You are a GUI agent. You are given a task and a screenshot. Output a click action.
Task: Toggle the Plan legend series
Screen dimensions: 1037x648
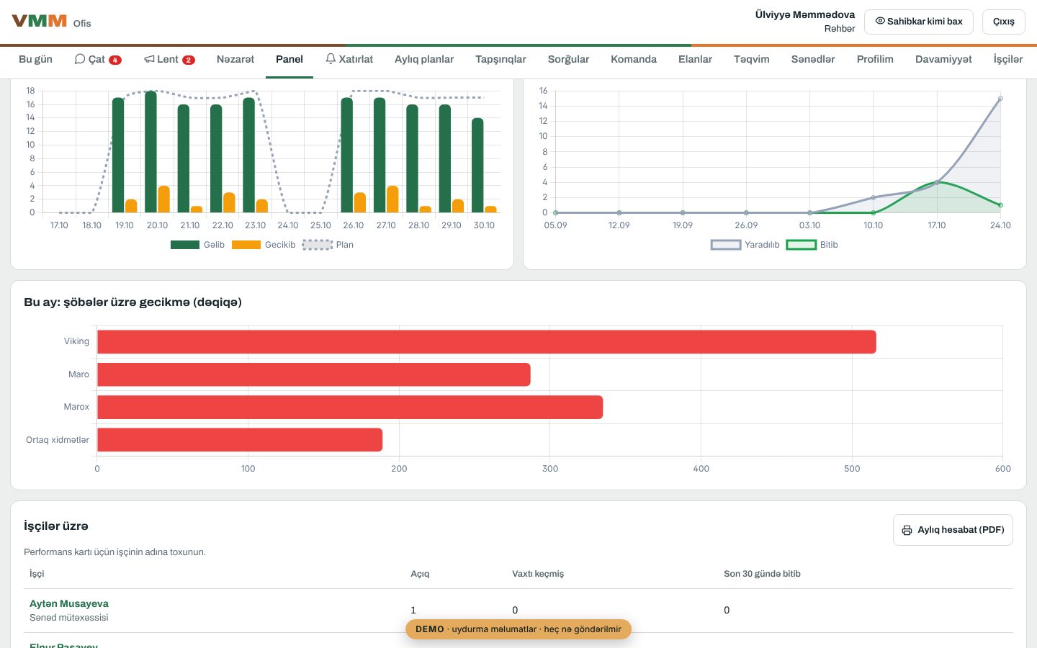pos(328,245)
